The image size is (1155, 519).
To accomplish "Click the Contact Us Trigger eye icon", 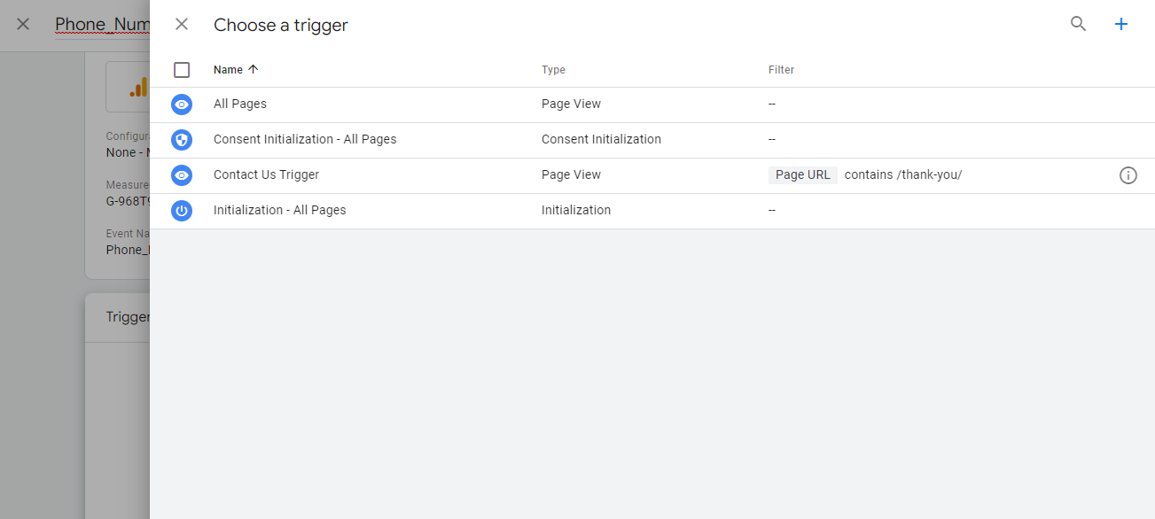I will tap(182, 175).
